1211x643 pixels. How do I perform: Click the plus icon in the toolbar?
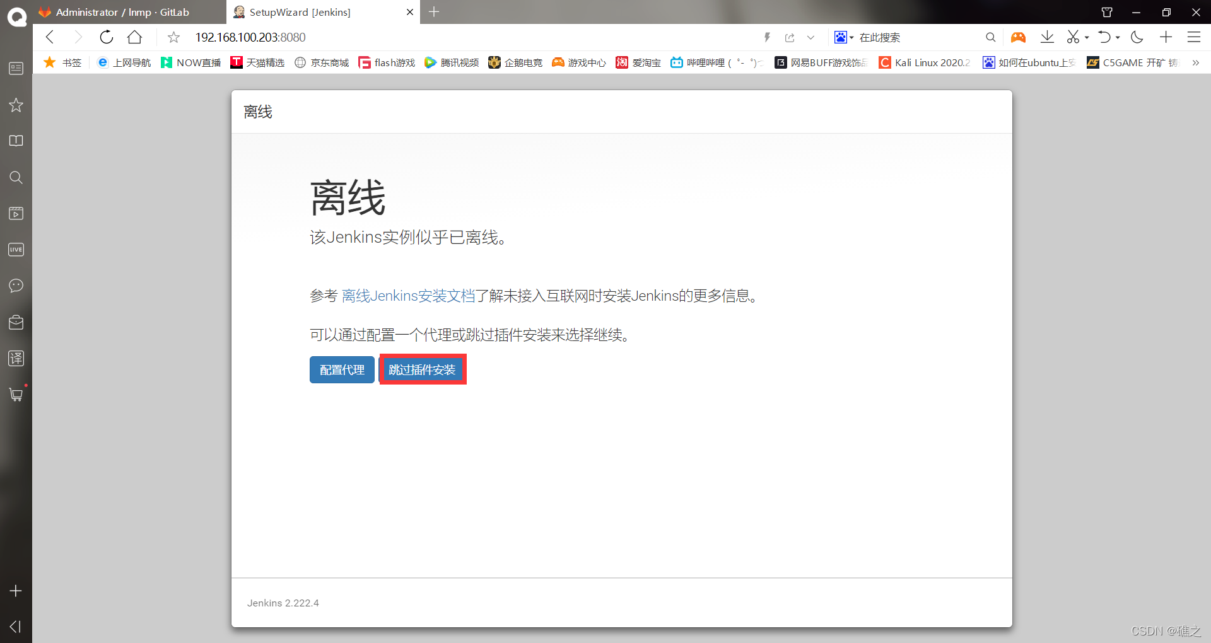click(x=1166, y=37)
